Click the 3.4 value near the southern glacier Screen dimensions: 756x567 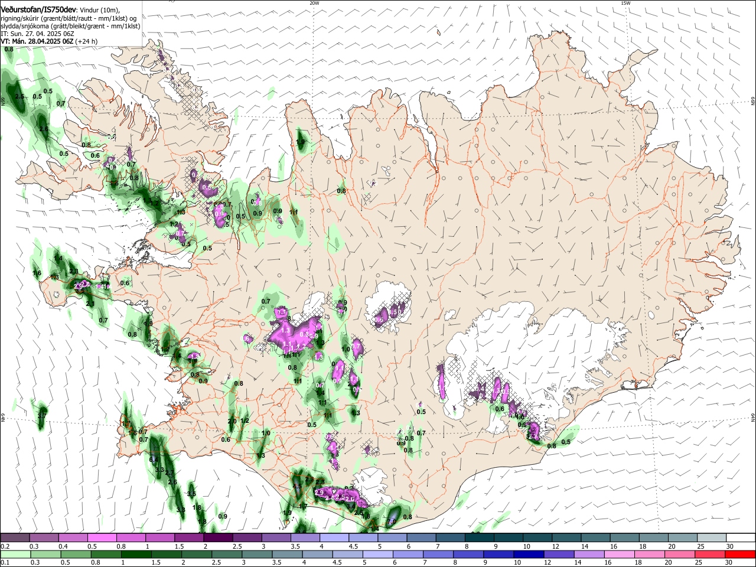point(351,507)
